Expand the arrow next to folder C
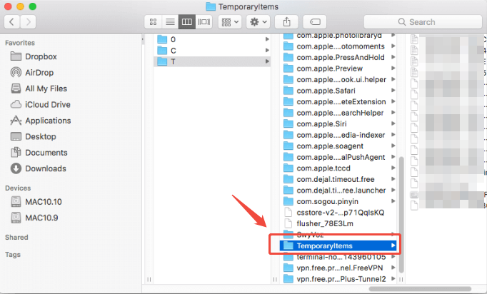Screen dimensions: 487x294 click(x=267, y=50)
